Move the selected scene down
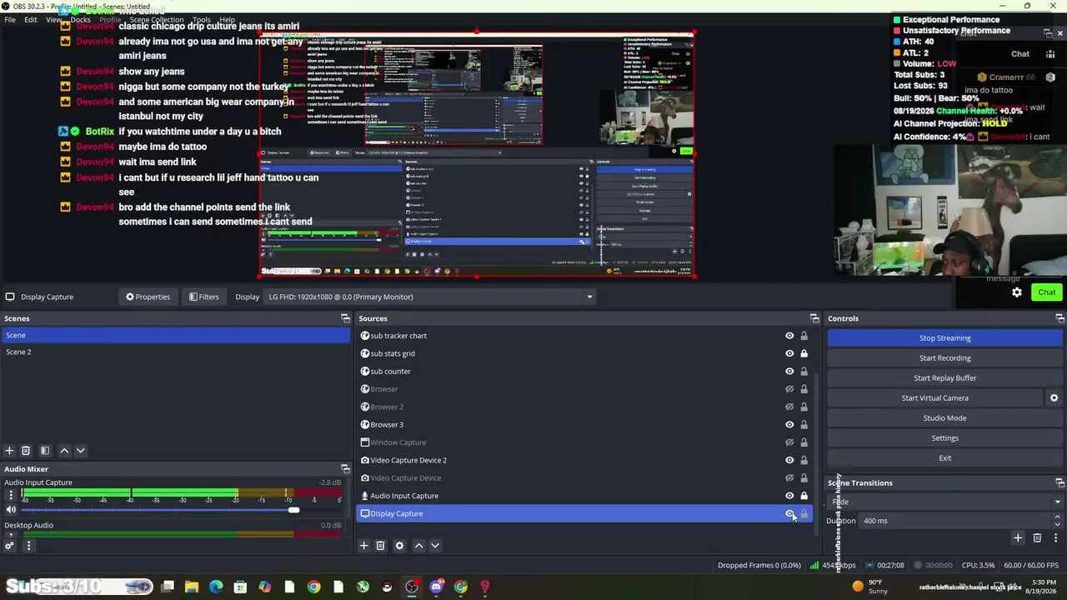This screenshot has height=600, width=1067. [81, 451]
